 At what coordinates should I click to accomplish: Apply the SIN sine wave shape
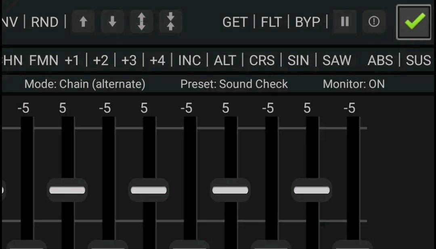click(298, 60)
